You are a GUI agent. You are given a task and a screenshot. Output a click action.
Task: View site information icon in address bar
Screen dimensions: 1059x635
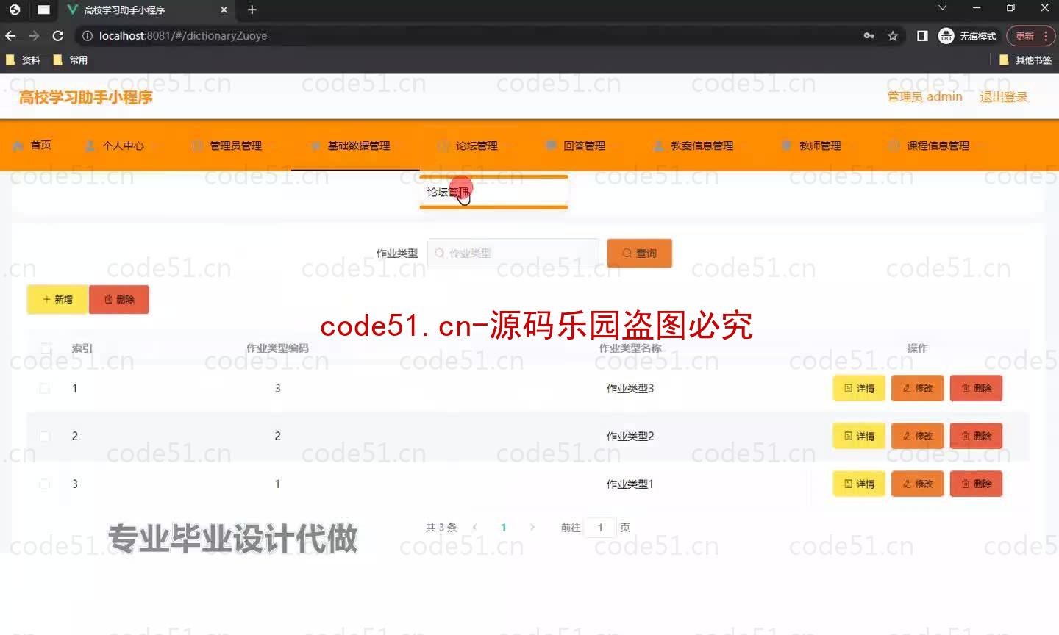[87, 35]
